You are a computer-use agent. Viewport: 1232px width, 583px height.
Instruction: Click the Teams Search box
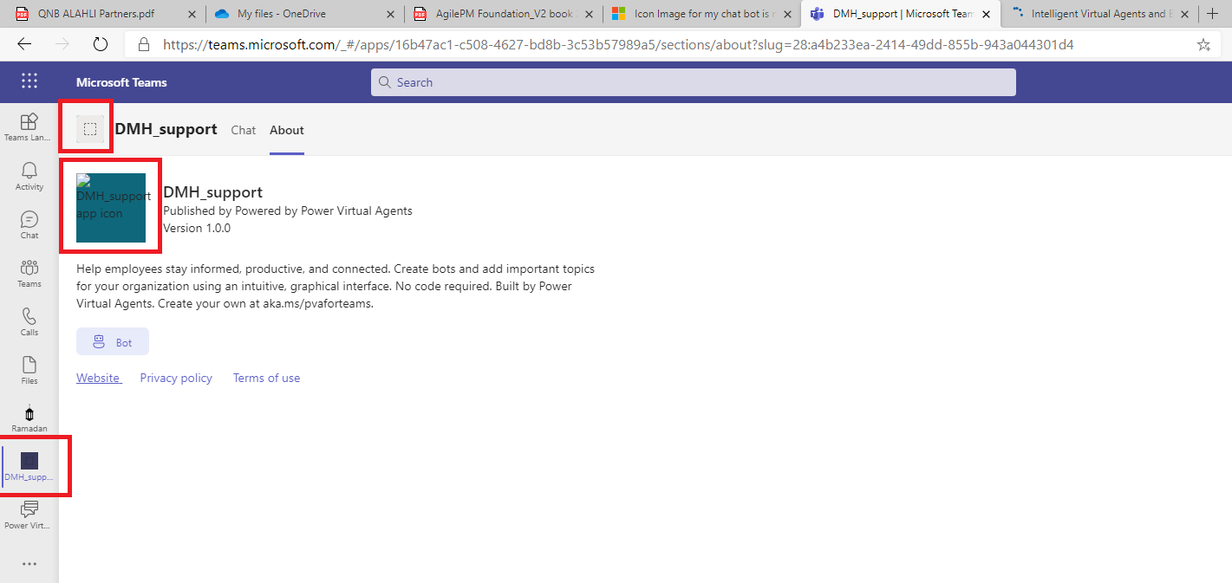694,82
